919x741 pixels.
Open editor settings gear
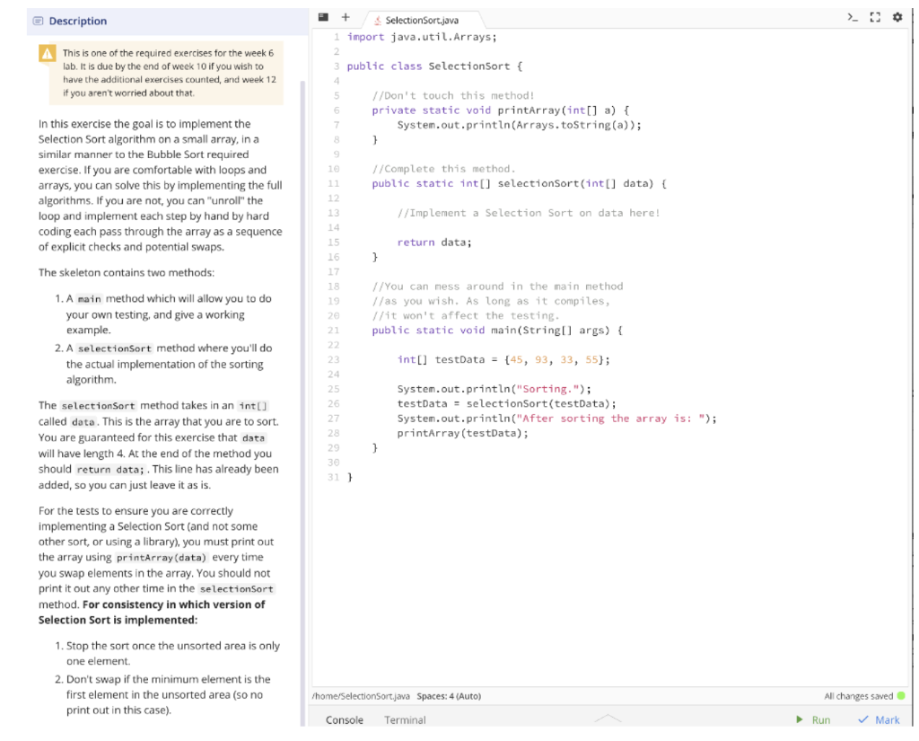click(x=897, y=17)
